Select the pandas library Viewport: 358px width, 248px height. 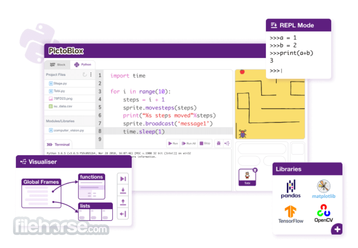pyautogui.click(x=290, y=189)
